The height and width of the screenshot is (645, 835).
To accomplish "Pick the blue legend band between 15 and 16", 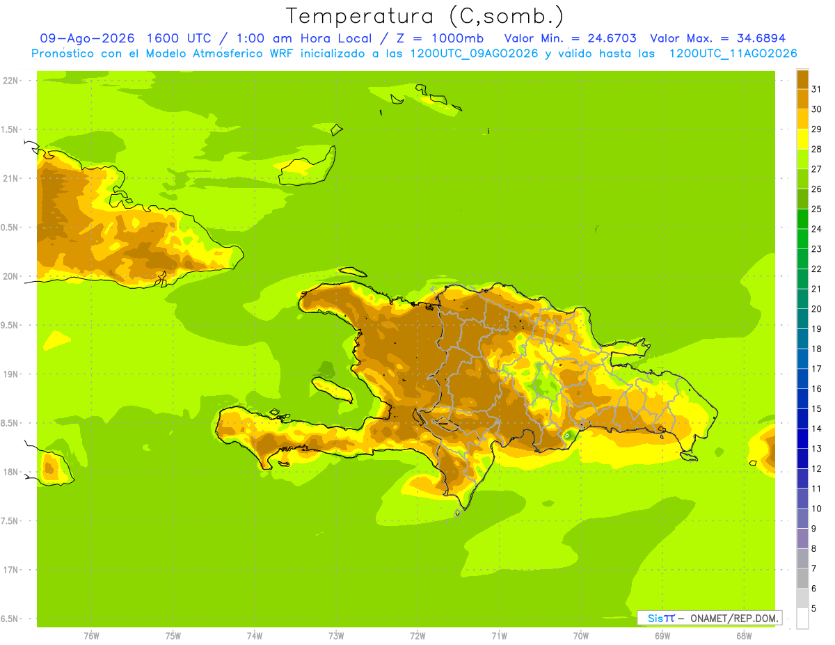I will tap(802, 399).
